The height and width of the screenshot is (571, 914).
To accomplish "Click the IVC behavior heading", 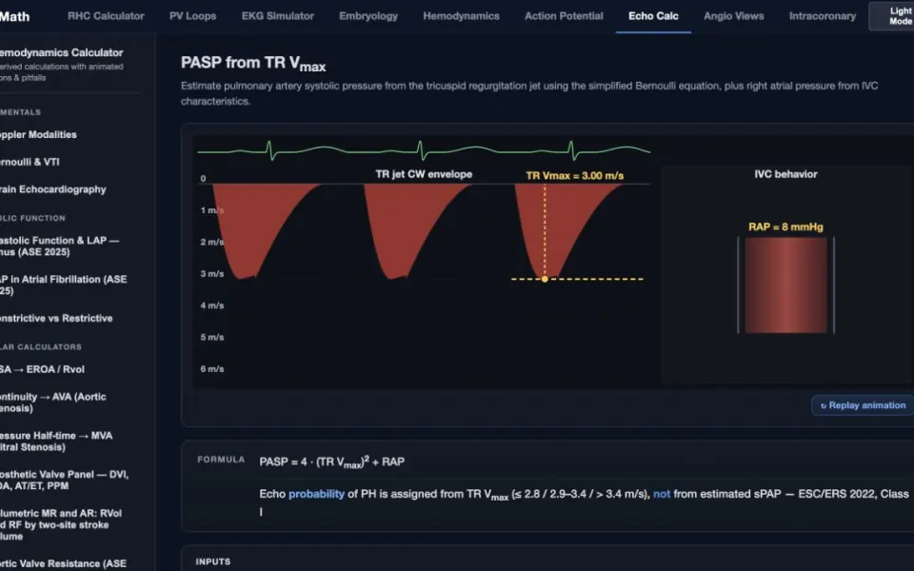I will click(x=785, y=174).
